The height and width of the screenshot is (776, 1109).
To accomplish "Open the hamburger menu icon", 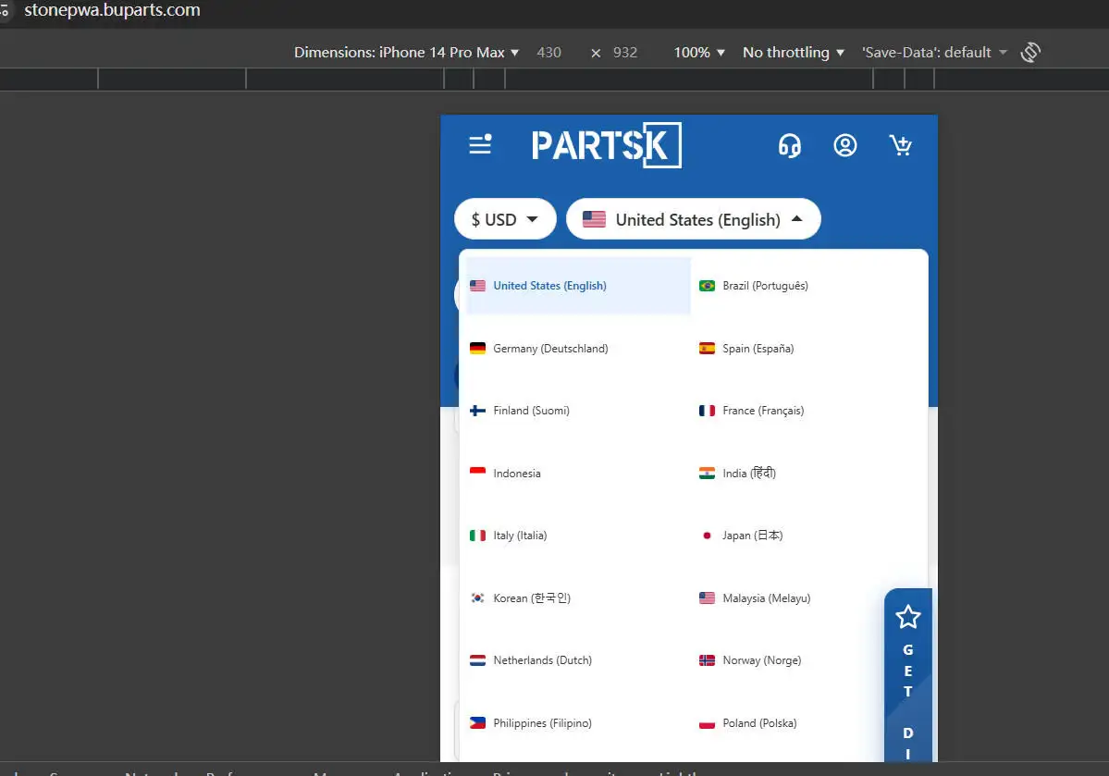I will coord(480,144).
